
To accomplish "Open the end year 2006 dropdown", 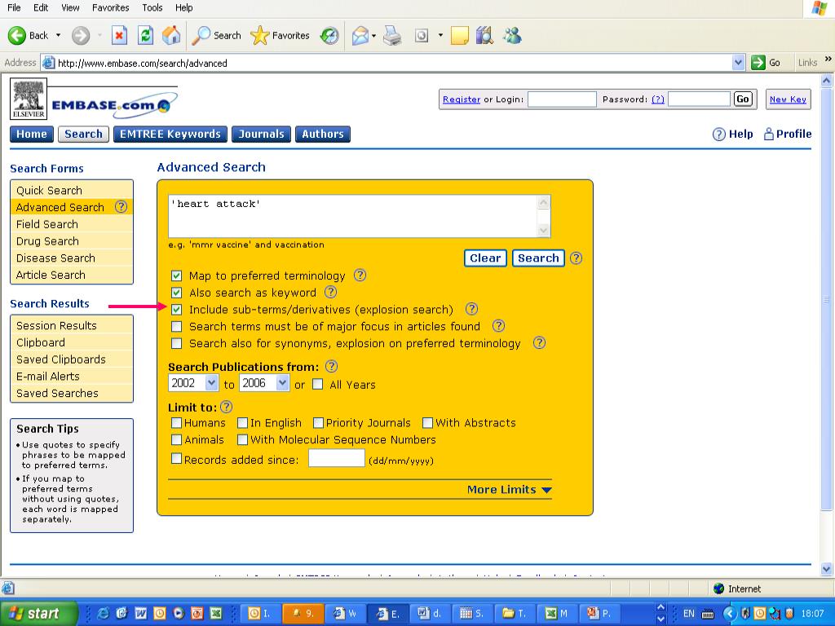I will point(282,383).
